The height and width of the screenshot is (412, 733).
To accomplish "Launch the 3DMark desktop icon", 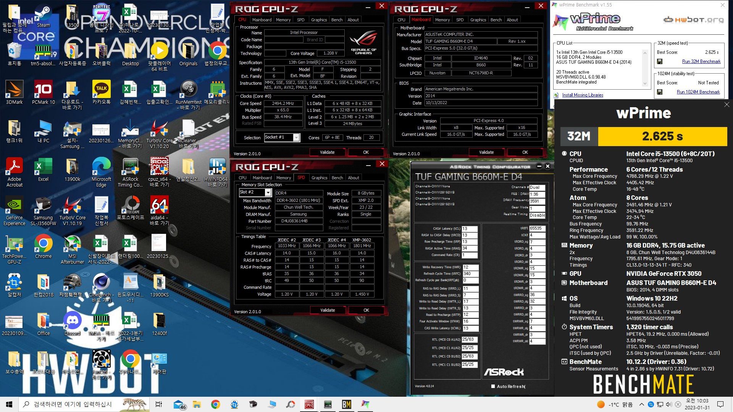I will (x=14, y=92).
